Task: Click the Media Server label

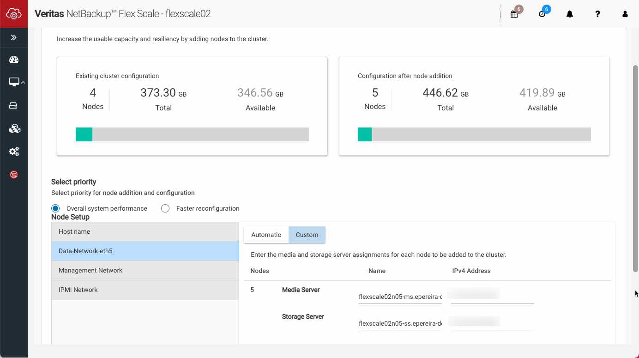Action: [x=301, y=290]
